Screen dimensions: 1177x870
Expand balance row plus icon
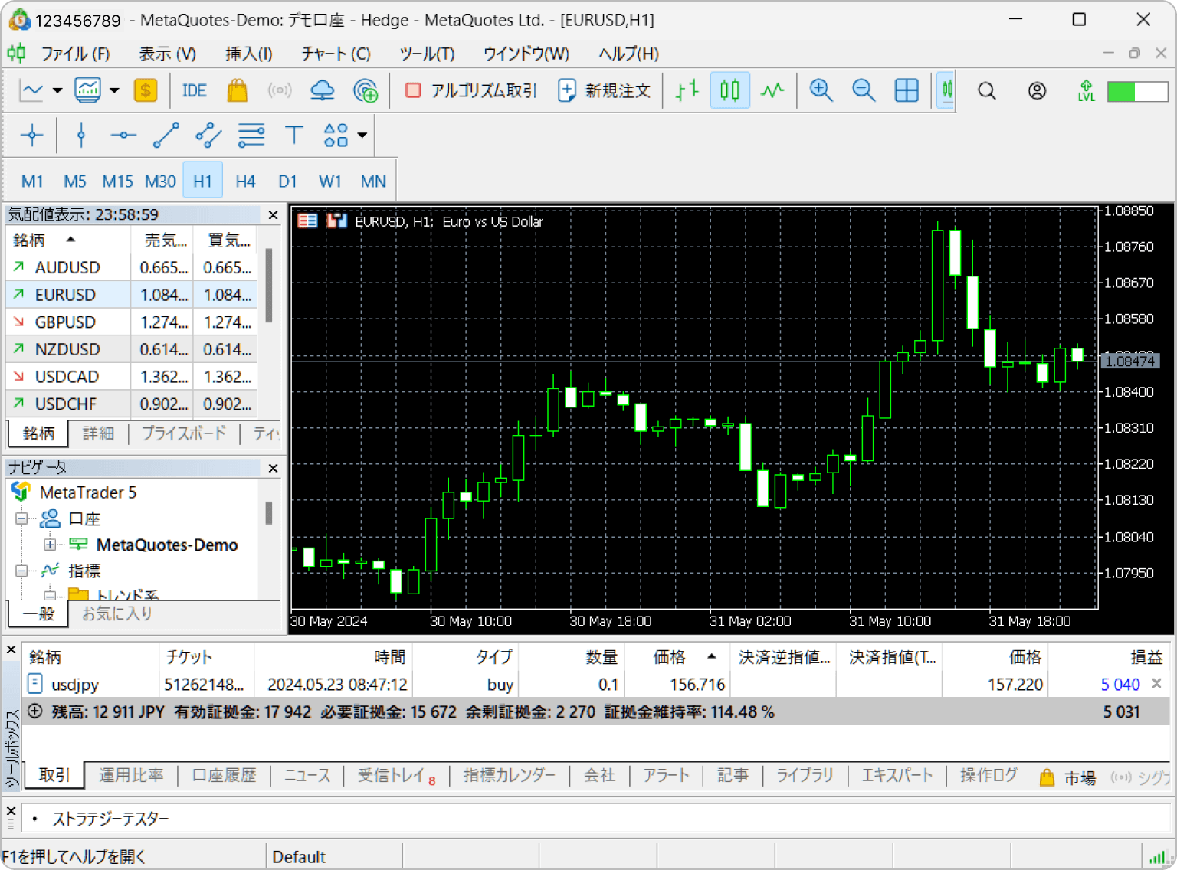click(34, 711)
